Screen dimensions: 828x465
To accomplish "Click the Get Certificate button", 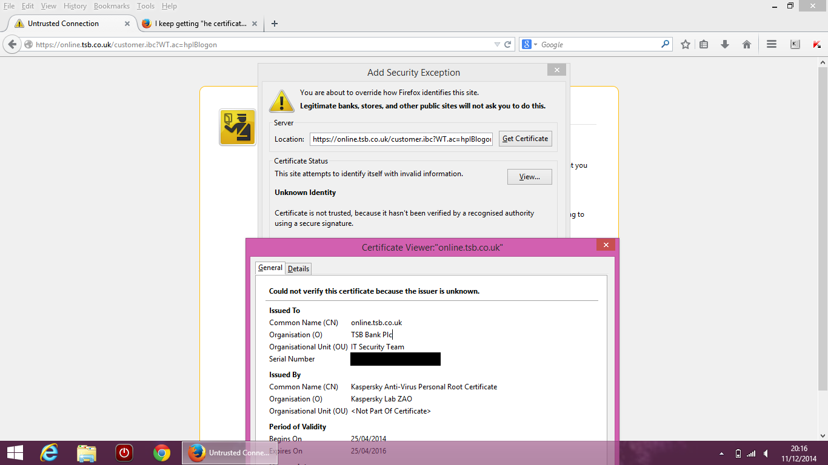I will [525, 139].
